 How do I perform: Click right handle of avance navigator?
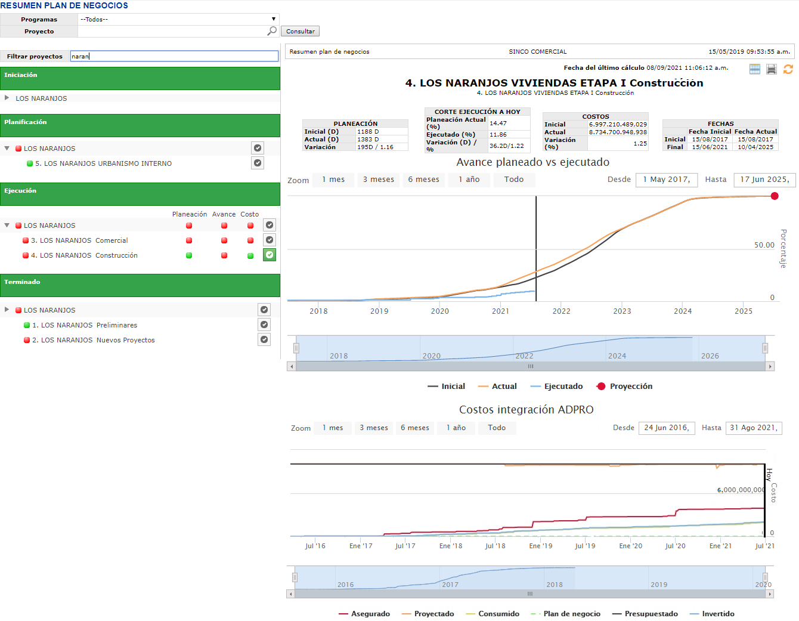tap(765, 348)
